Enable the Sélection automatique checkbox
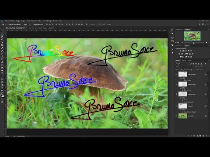This screenshot has height=157, width=210. (8, 24)
